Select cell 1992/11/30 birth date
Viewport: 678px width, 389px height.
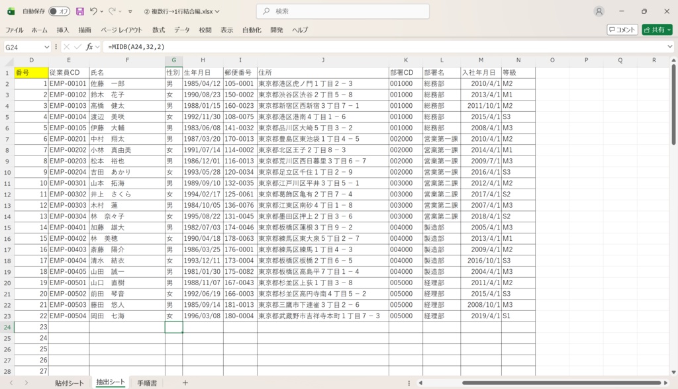click(x=203, y=116)
